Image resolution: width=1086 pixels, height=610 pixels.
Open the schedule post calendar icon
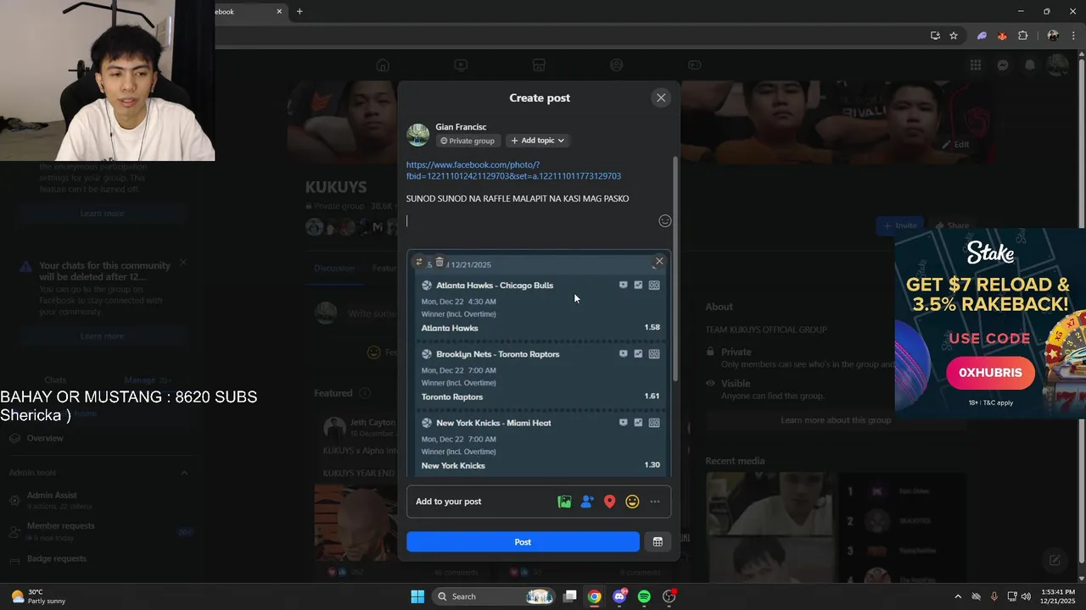658,542
